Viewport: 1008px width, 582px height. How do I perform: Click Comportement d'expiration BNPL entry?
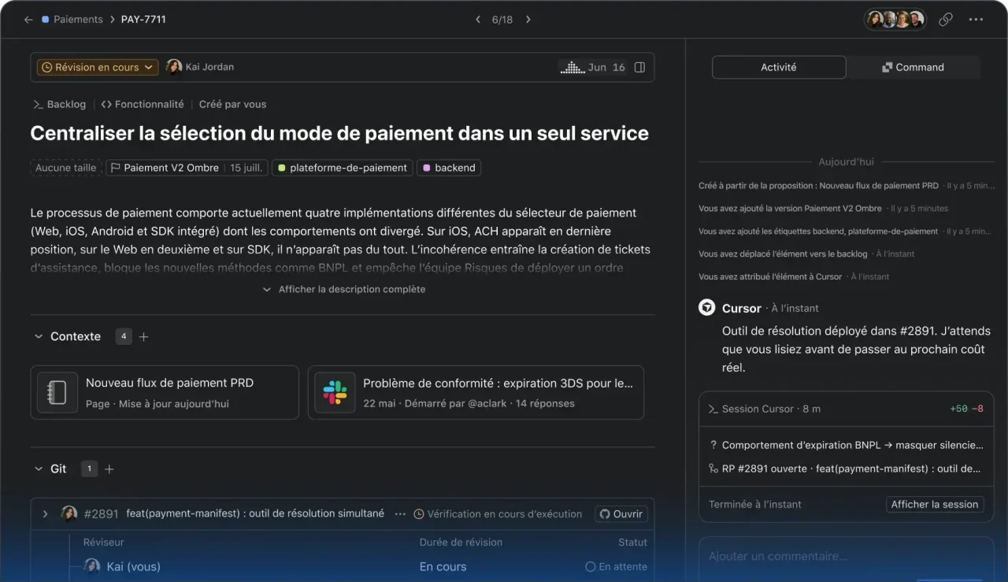pyautogui.click(x=846, y=445)
